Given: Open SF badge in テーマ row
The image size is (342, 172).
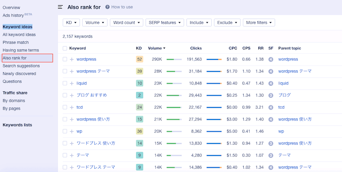Looking at the screenshot, I should pos(271,156).
